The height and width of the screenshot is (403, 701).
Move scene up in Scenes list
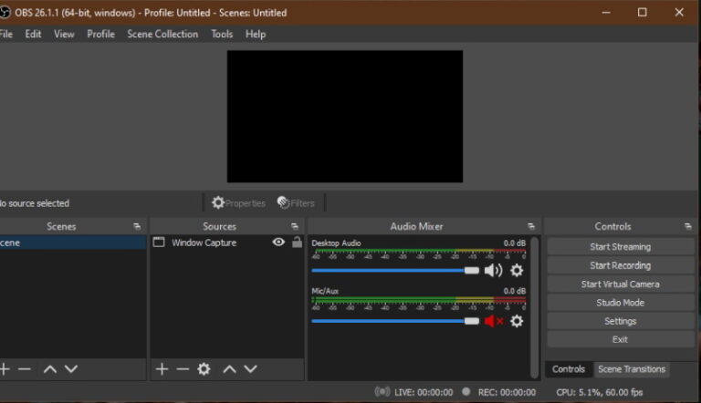(50, 369)
